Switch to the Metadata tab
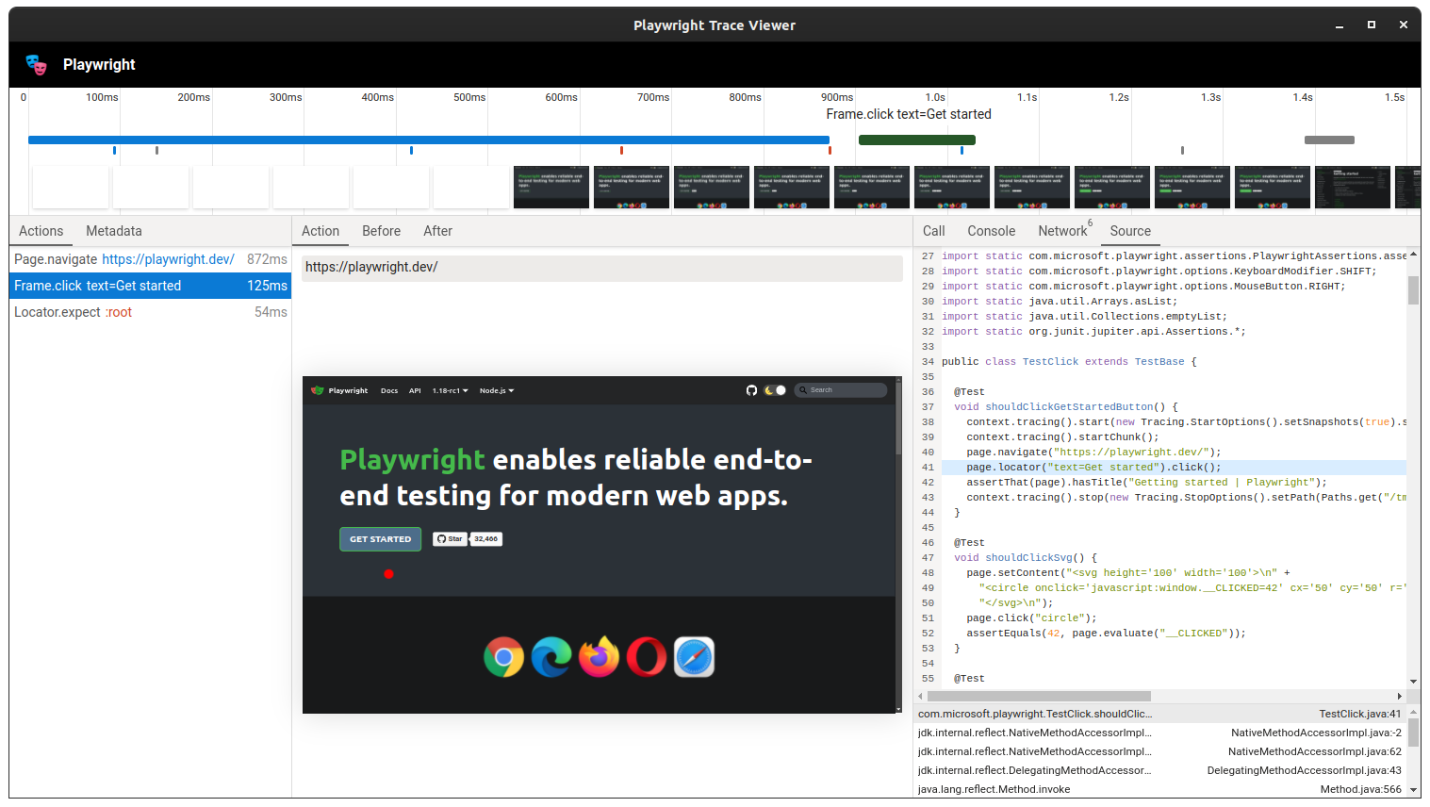Viewport: 1430px width, 807px height. 114,231
